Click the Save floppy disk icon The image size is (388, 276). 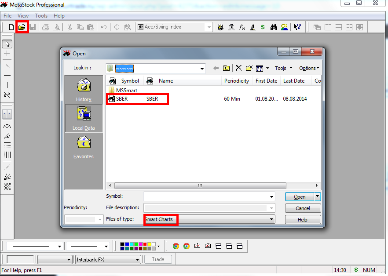tap(33, 27)
